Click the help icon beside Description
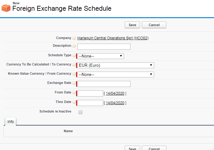 tap(74, 46)
